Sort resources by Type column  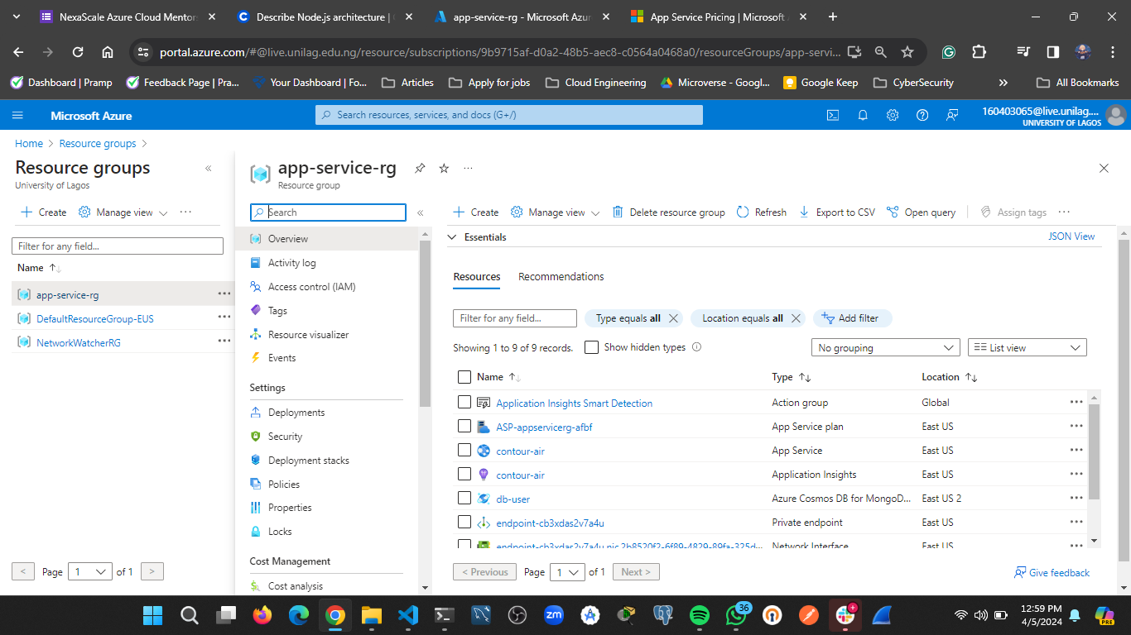pyautogui.click(x=791, y=377)
